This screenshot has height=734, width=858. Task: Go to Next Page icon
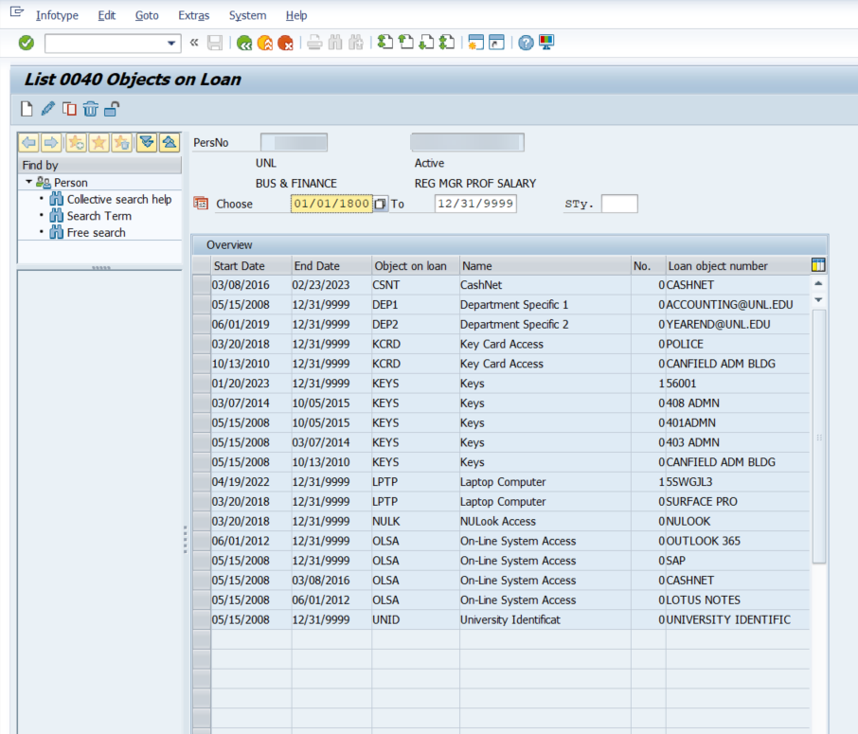tap(426, 43)
